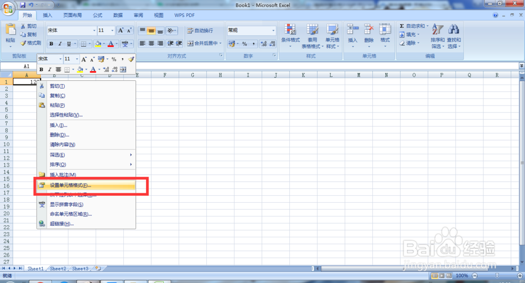Center text horizontally in the ribbon

[x=151, y=44]
